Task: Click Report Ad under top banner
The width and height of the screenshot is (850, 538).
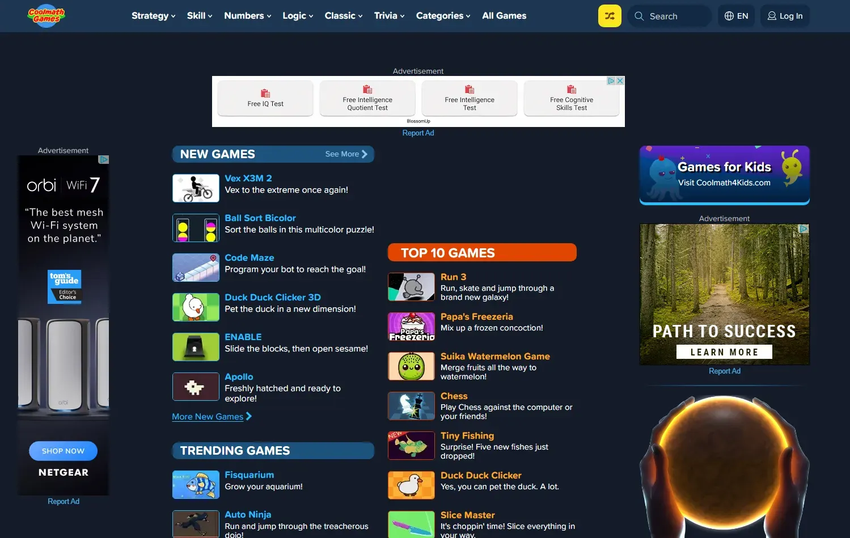Action: pyautogui.click(x=418, y=133)
